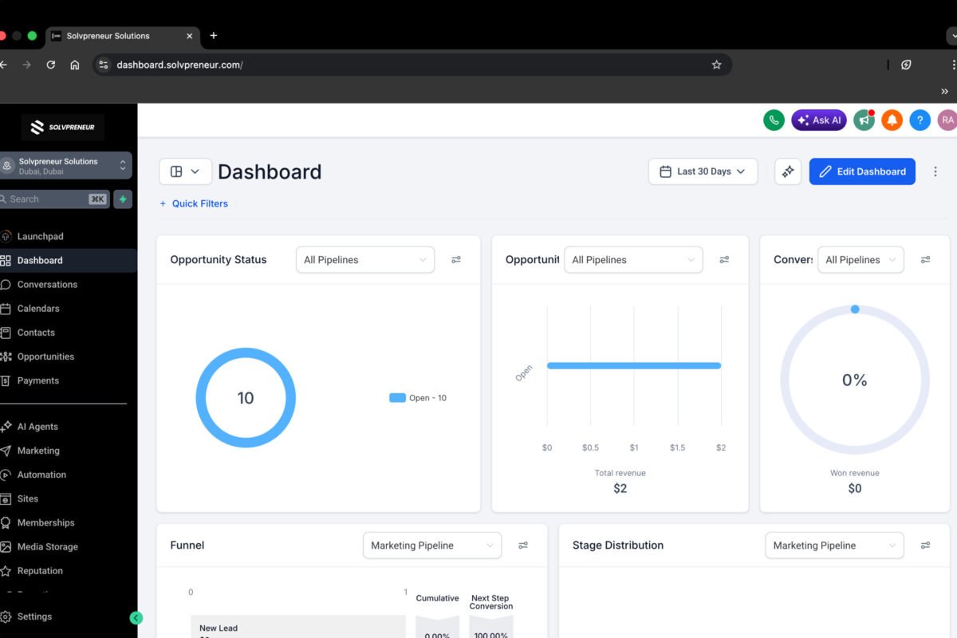Image resolution: width=957 pixels, height=638 pixels.
Task: Open filter settings icon on Opportunity Status widget
Action: pyautogui.click(x=455, y=259)
